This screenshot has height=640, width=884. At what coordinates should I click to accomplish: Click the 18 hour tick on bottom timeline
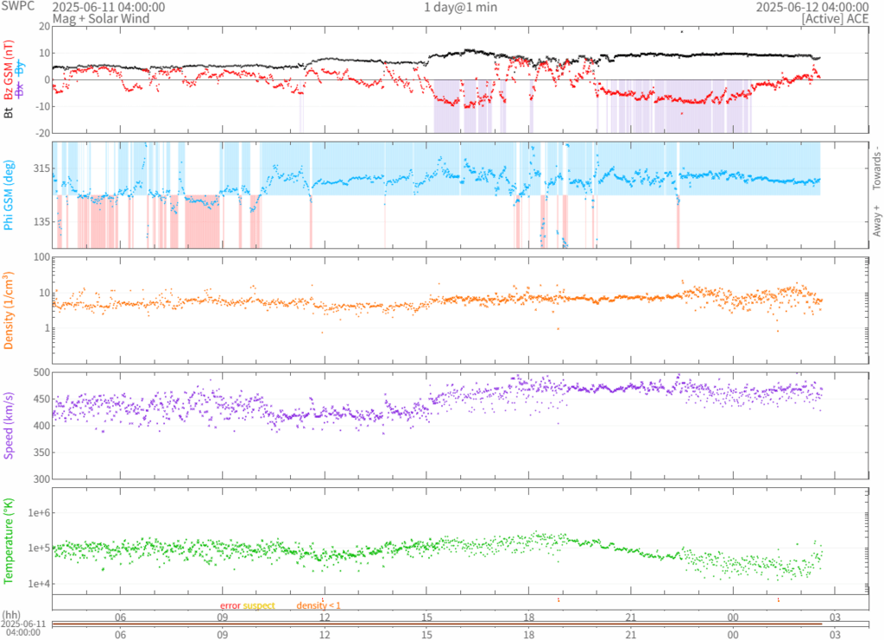point(528,633)
